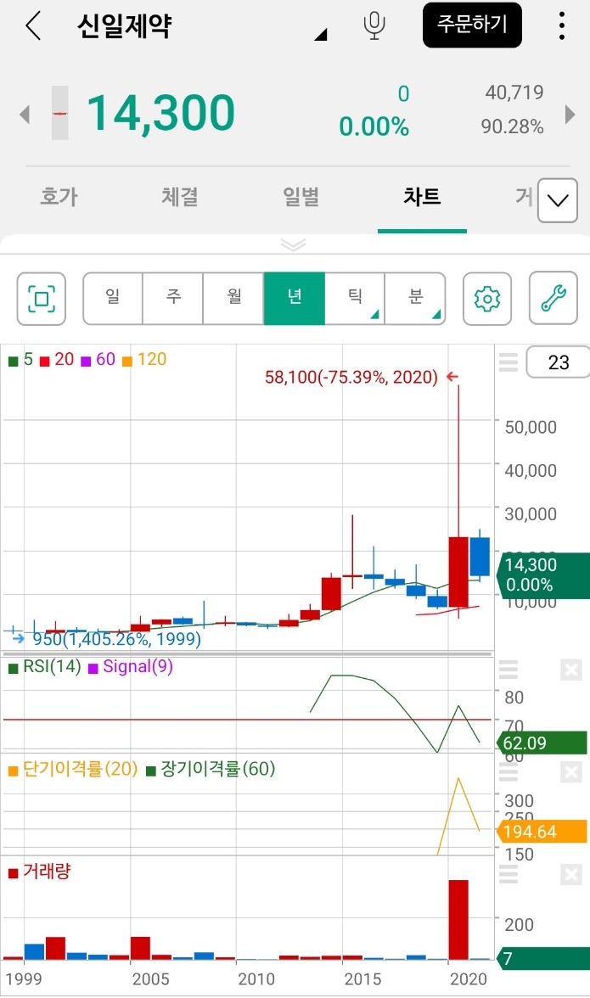Image resolution: width=590 pixels, height=998 pixels.
Task: Go back with the left chevron
Action: click(x=33, y=26)
